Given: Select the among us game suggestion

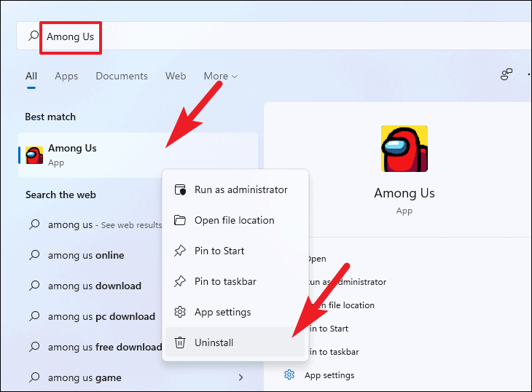Looking at the screenshot, I should pyautogui.click(x=85, y=377).
